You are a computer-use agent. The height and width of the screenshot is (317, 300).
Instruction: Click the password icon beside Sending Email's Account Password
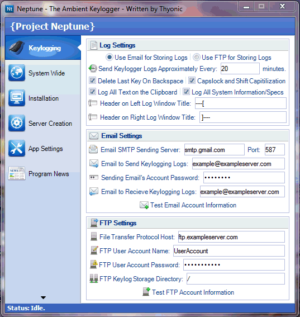[x=94, y=177]
